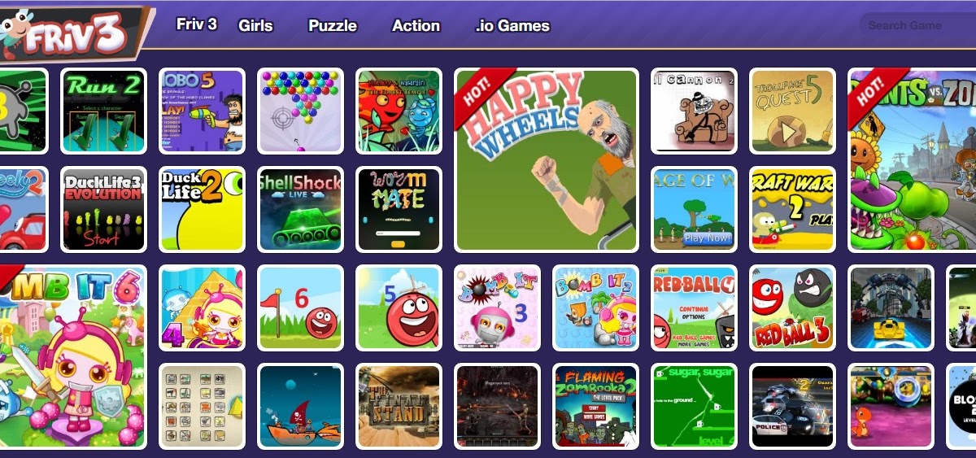Open the Raft Wars 2 game
The height and width of the screenshot is (458, 976).
click(x=792, y=210)
